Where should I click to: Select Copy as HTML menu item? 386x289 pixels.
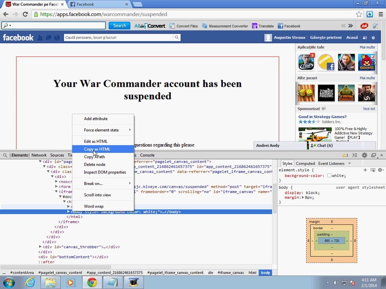pos(103,149)
